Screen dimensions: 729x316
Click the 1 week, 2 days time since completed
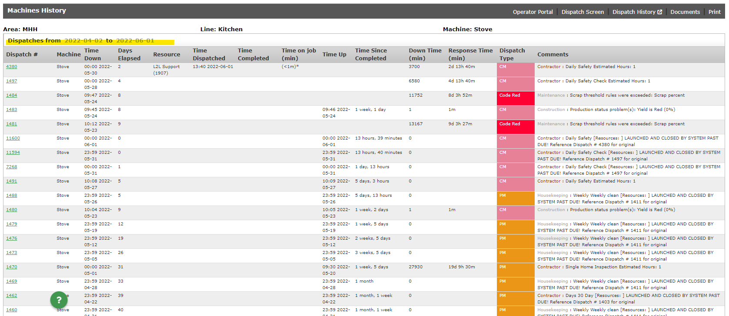pyautogui.click(x=372, y=210)
